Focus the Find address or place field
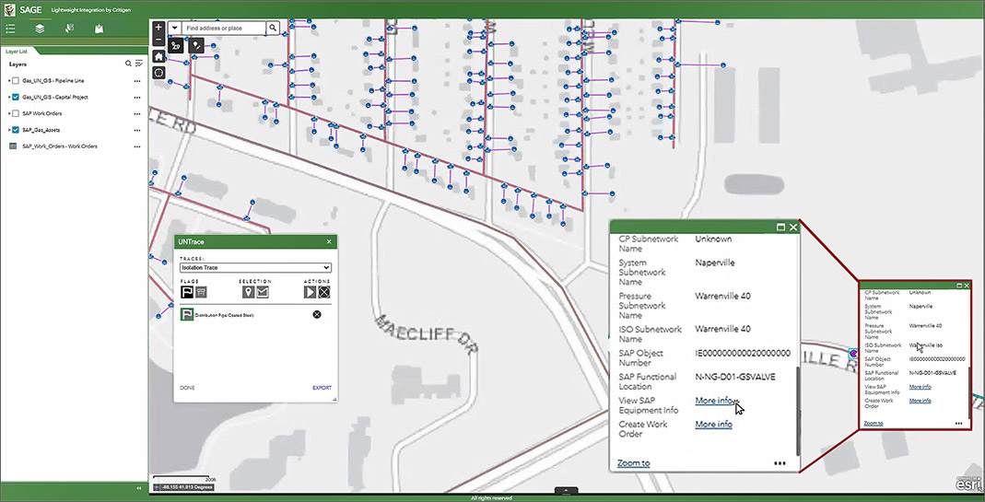Image resolution: width=985 pixels, height=502 pixels. (x=224, y=28)
